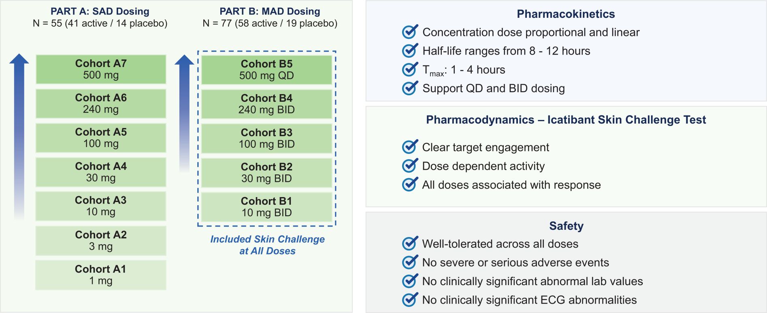Viewport: 767px width, 313px height.
Task: Select the Cohort A7 500 mg box
Action: (101, 69)
